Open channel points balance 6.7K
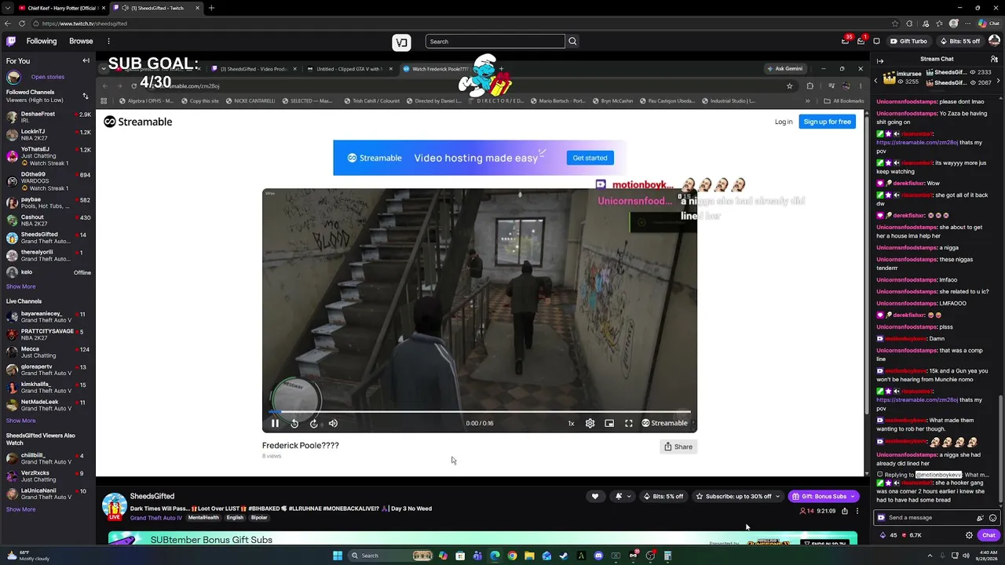The image size is (1005, 565). point(910,535)
